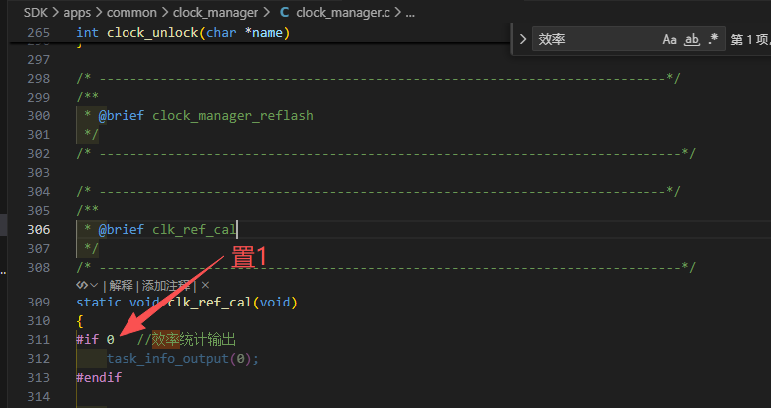771x408 pixels.
Task: Click 添加注释 code lens action
Action: click(x=166, y=285)
